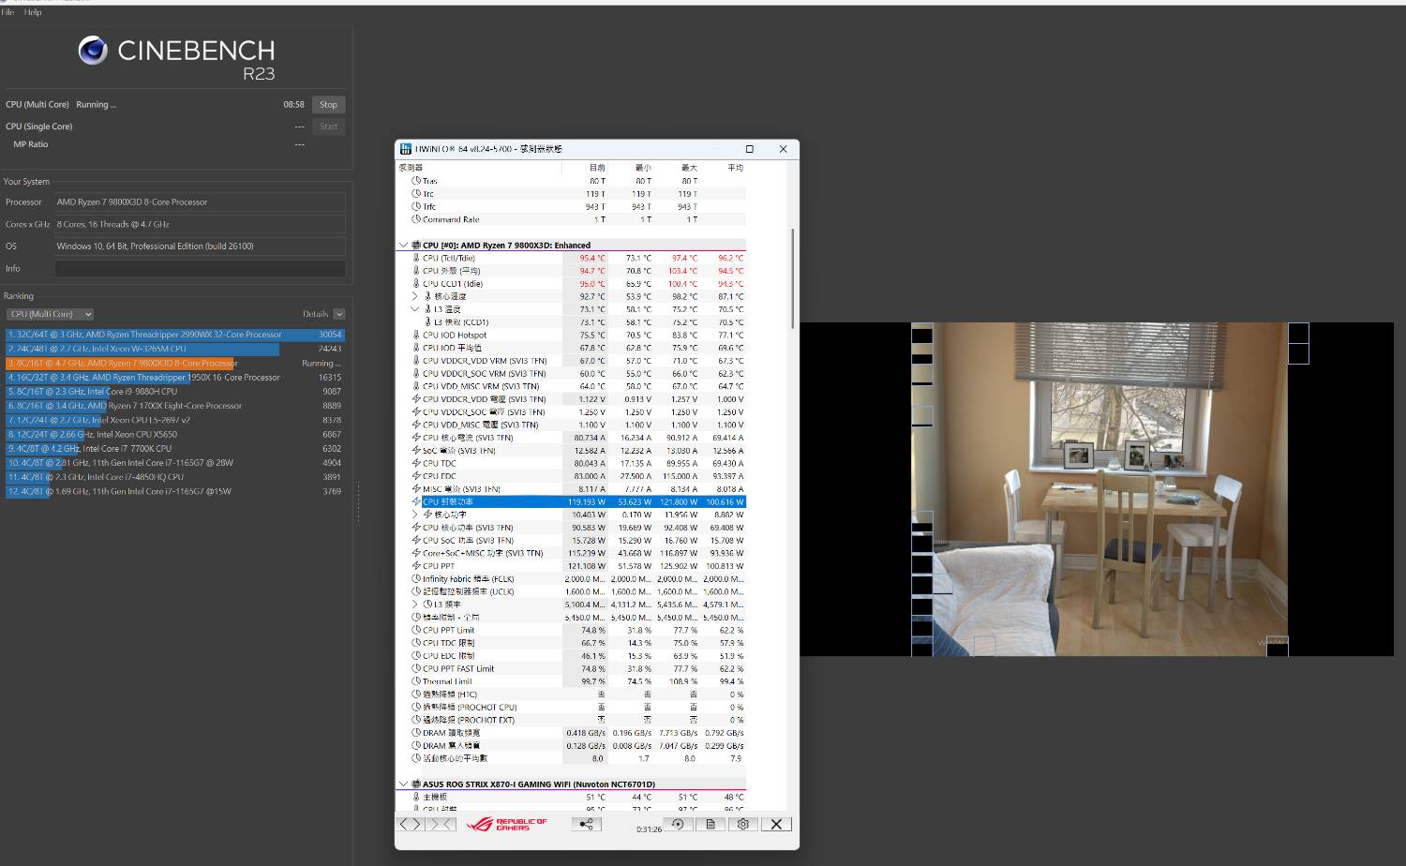Click the 最小 column header
Image resolution: width=1406 pixels, height=866 pixels.
(643, 168)
